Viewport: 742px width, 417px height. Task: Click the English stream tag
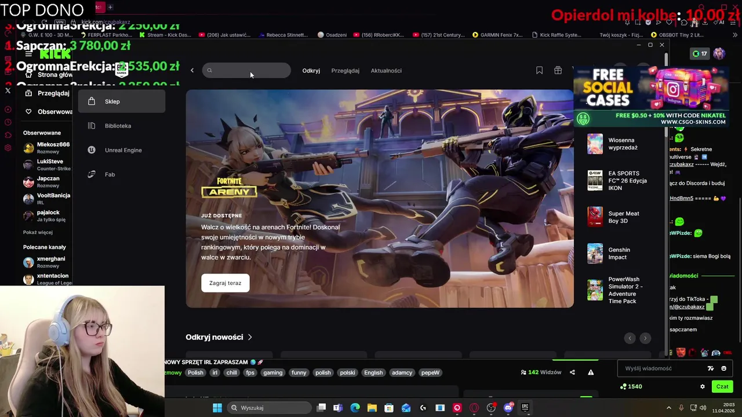click(x=373, y=372)
